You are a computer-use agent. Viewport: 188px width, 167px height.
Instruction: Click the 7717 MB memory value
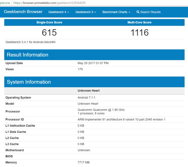[x=84, y=162]
